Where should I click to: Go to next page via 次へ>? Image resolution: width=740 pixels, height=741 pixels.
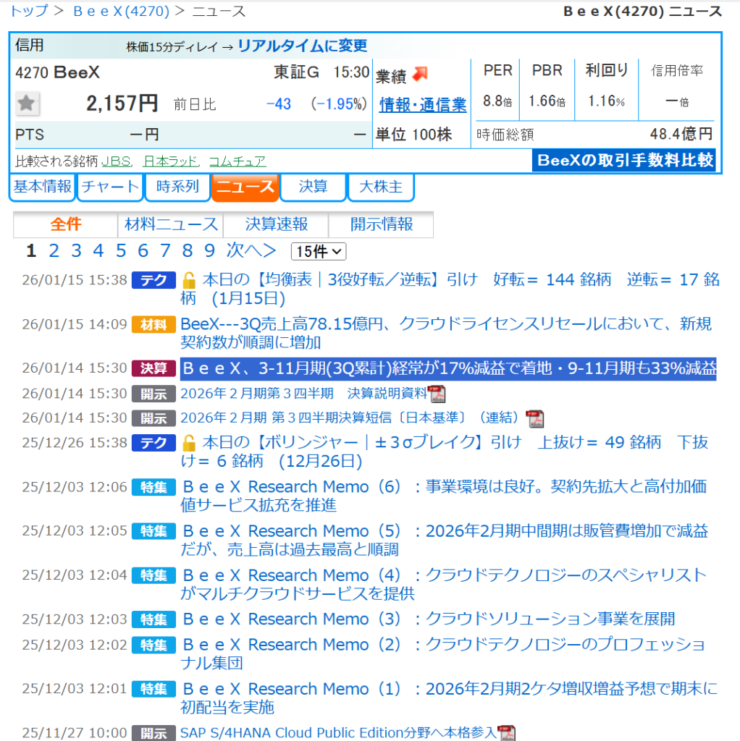click(x=251, y=251)
